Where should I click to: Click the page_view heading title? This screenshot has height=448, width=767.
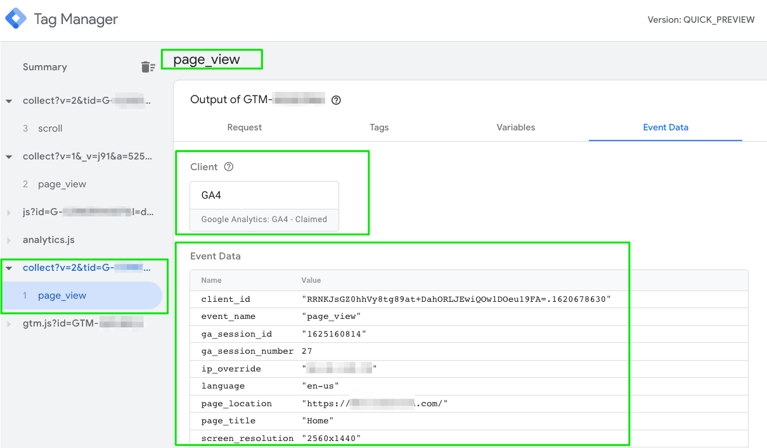207,59
